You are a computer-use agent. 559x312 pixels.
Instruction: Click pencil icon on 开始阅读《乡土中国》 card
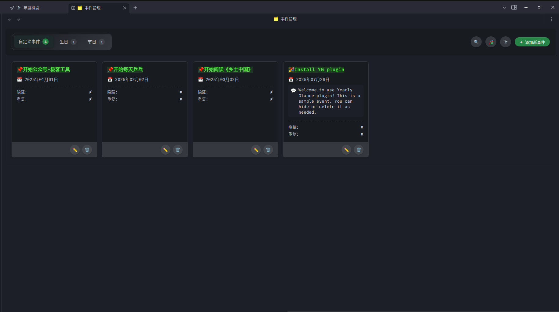[256, 150]
